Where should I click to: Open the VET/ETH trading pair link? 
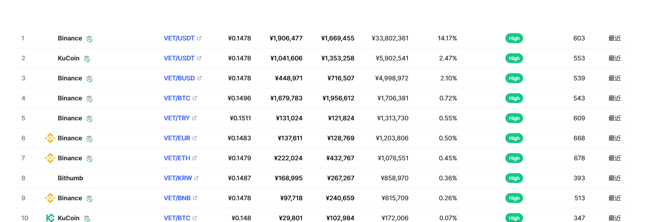(x=177, y=158)
